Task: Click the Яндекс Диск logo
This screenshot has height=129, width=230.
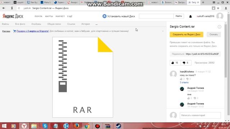Action: coord(13,16)
